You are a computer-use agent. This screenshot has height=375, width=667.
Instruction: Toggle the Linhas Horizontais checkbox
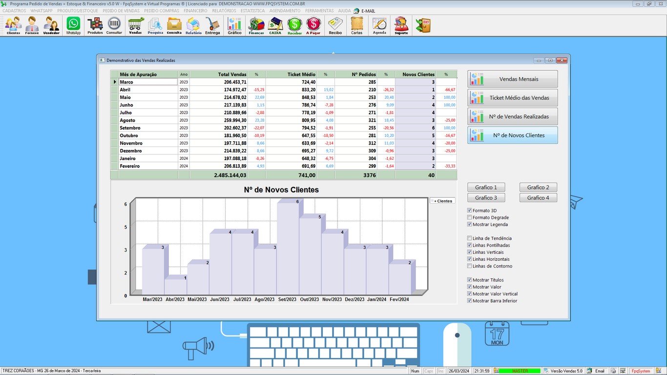(470, 259)
